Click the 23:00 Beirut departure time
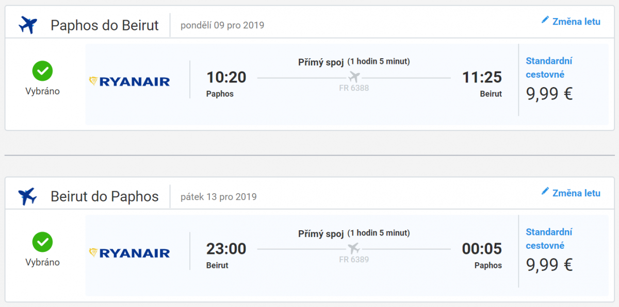This screenshot has width=619, height=307. point(226,249)
